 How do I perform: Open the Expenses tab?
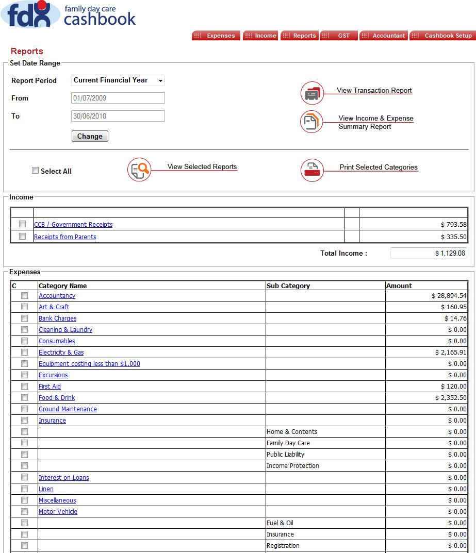click(x=216, y=36)
